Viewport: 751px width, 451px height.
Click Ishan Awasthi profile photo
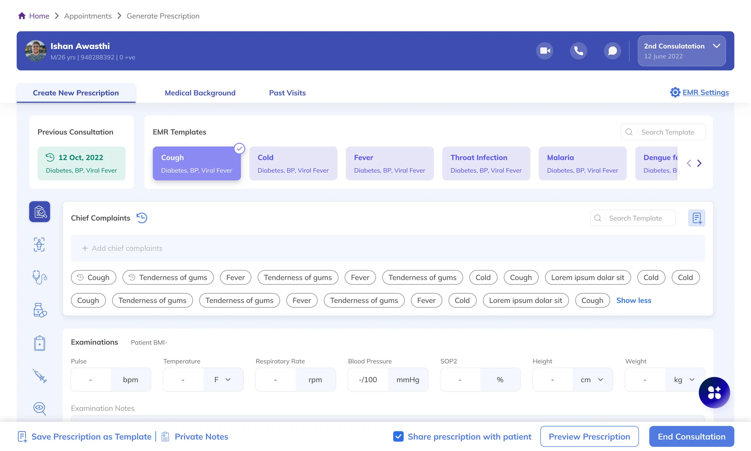36,51
